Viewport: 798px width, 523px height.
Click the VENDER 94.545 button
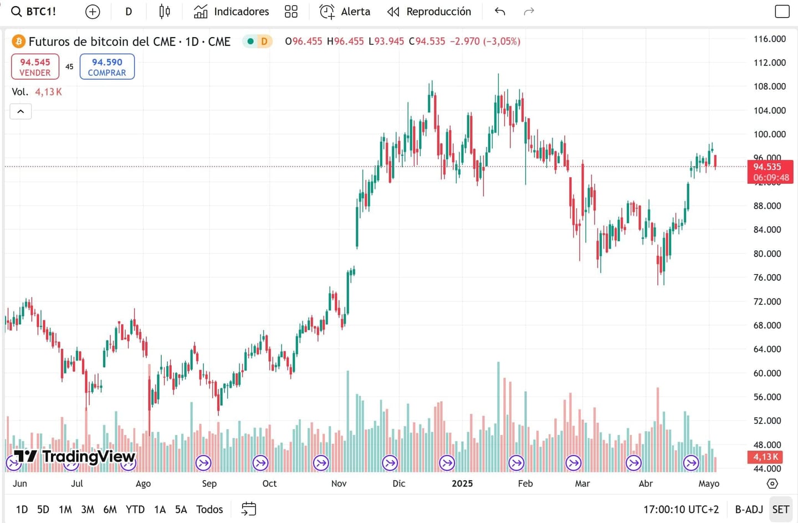(35, 66)
